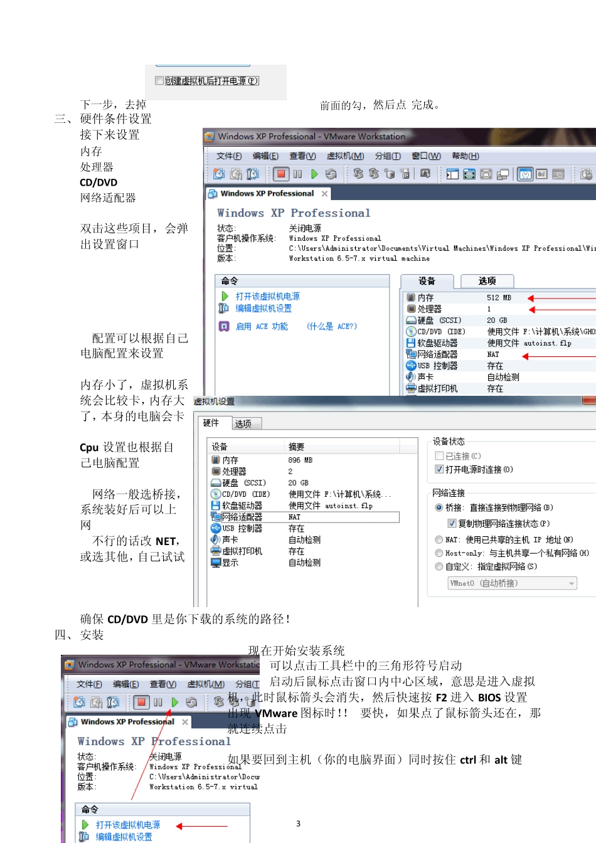
Task: Click the red stop icon in lower VMware toolbar
Action: coord(141,702)
